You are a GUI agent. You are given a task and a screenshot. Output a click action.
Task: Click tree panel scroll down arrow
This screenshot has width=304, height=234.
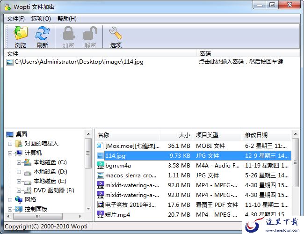(x=88, y=209)
